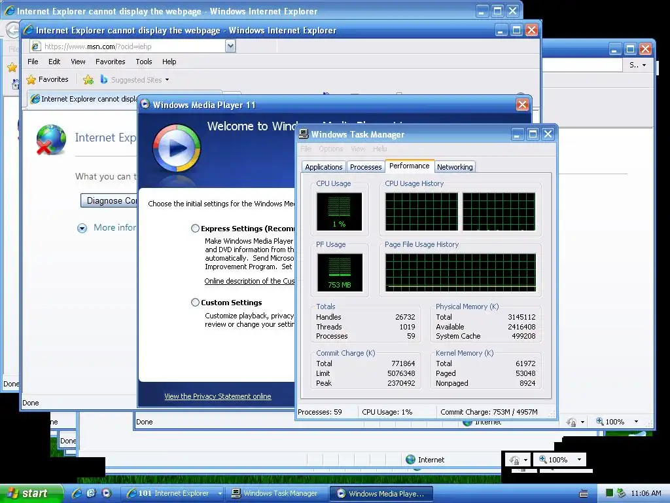This screenshot has height=503, width=670.
Task: Click the Processes: 59 status bar entry
Action: point(319,412)
